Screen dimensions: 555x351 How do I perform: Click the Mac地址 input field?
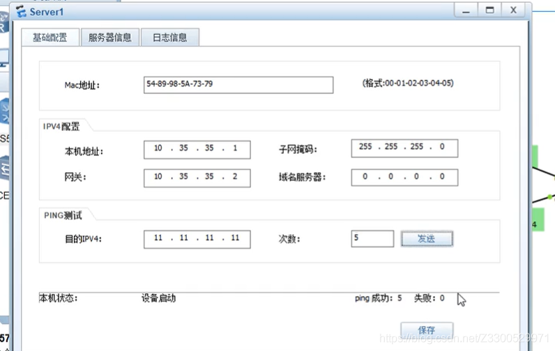(x=238, y=85)
